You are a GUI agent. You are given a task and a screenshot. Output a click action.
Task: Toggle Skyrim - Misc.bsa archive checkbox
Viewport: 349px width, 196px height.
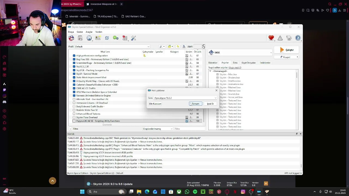click(x=217, y=74)
